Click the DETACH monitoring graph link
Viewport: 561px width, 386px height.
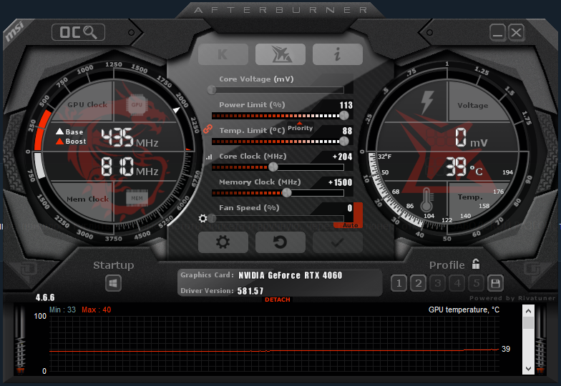pyautogui.click(x=278, y=300)
